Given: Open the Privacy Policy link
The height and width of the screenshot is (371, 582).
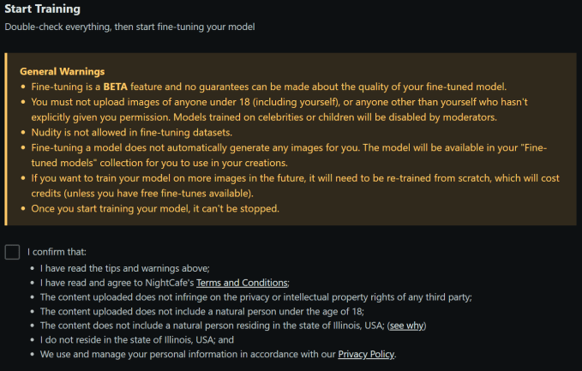Looking at the screenshot, I should (366, 355).
